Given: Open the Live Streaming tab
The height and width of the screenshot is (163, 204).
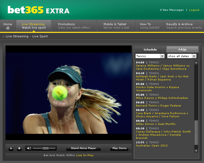Looking at the screenshot, I should click(34, 26).
